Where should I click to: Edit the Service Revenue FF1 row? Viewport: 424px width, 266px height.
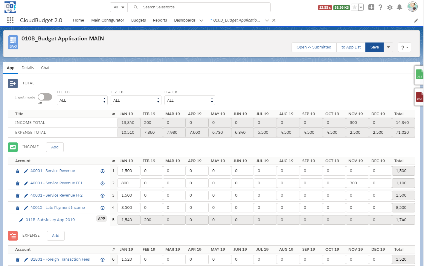(x=26, y=183)
